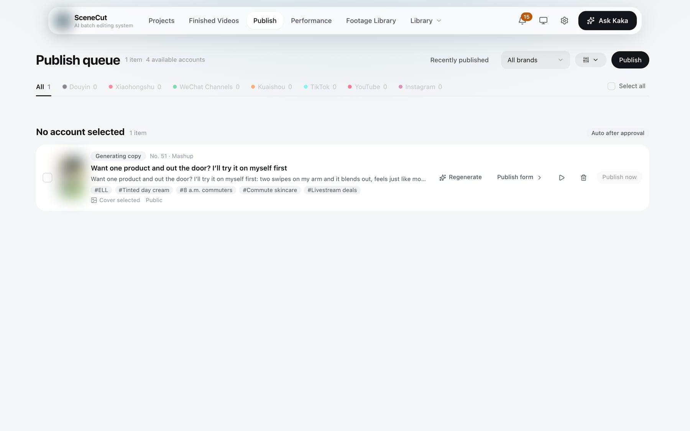Click the Generating copy status badge

coord(118,156)
